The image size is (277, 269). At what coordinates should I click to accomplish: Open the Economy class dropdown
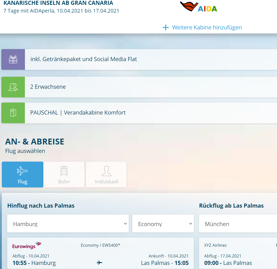click(163, 224)
